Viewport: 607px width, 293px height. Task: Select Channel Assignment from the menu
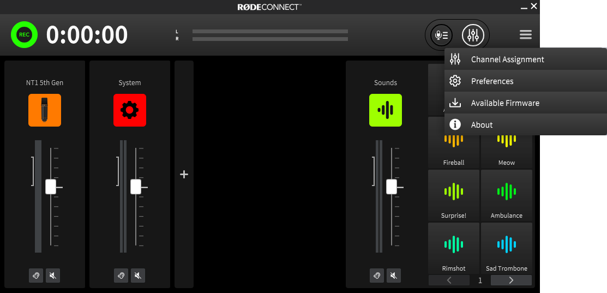(x=525, y=59)
